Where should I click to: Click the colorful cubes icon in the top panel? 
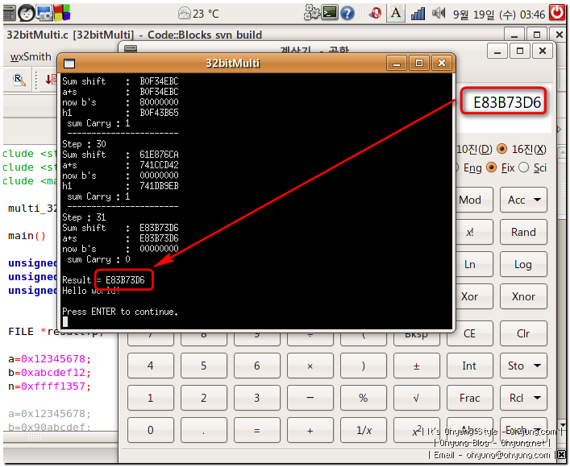pos(62,13)
